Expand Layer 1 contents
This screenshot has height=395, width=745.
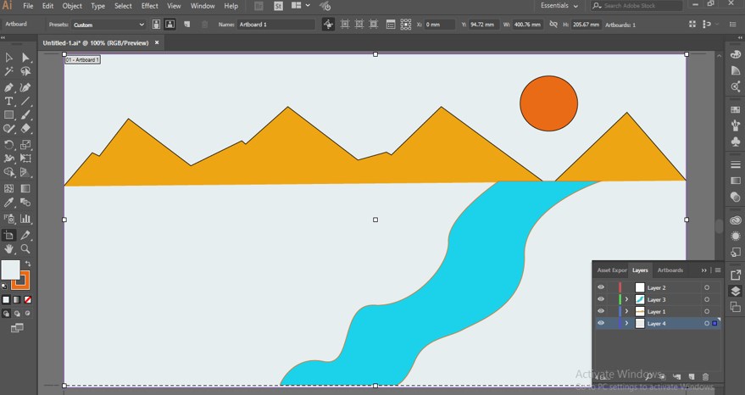(626, 311)
